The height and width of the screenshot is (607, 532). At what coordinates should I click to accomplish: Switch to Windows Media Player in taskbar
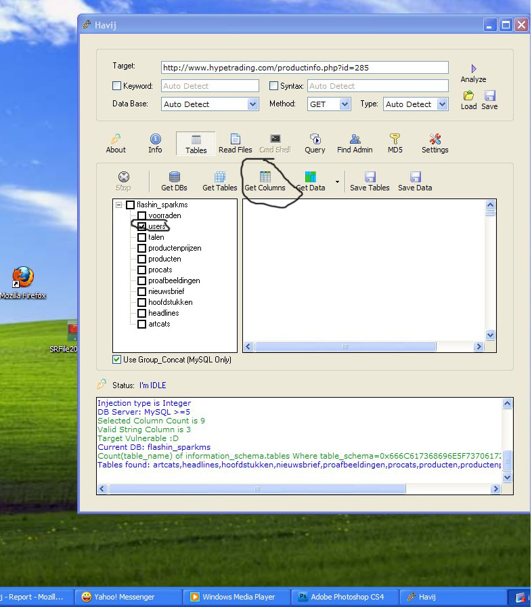coord(236,597)
